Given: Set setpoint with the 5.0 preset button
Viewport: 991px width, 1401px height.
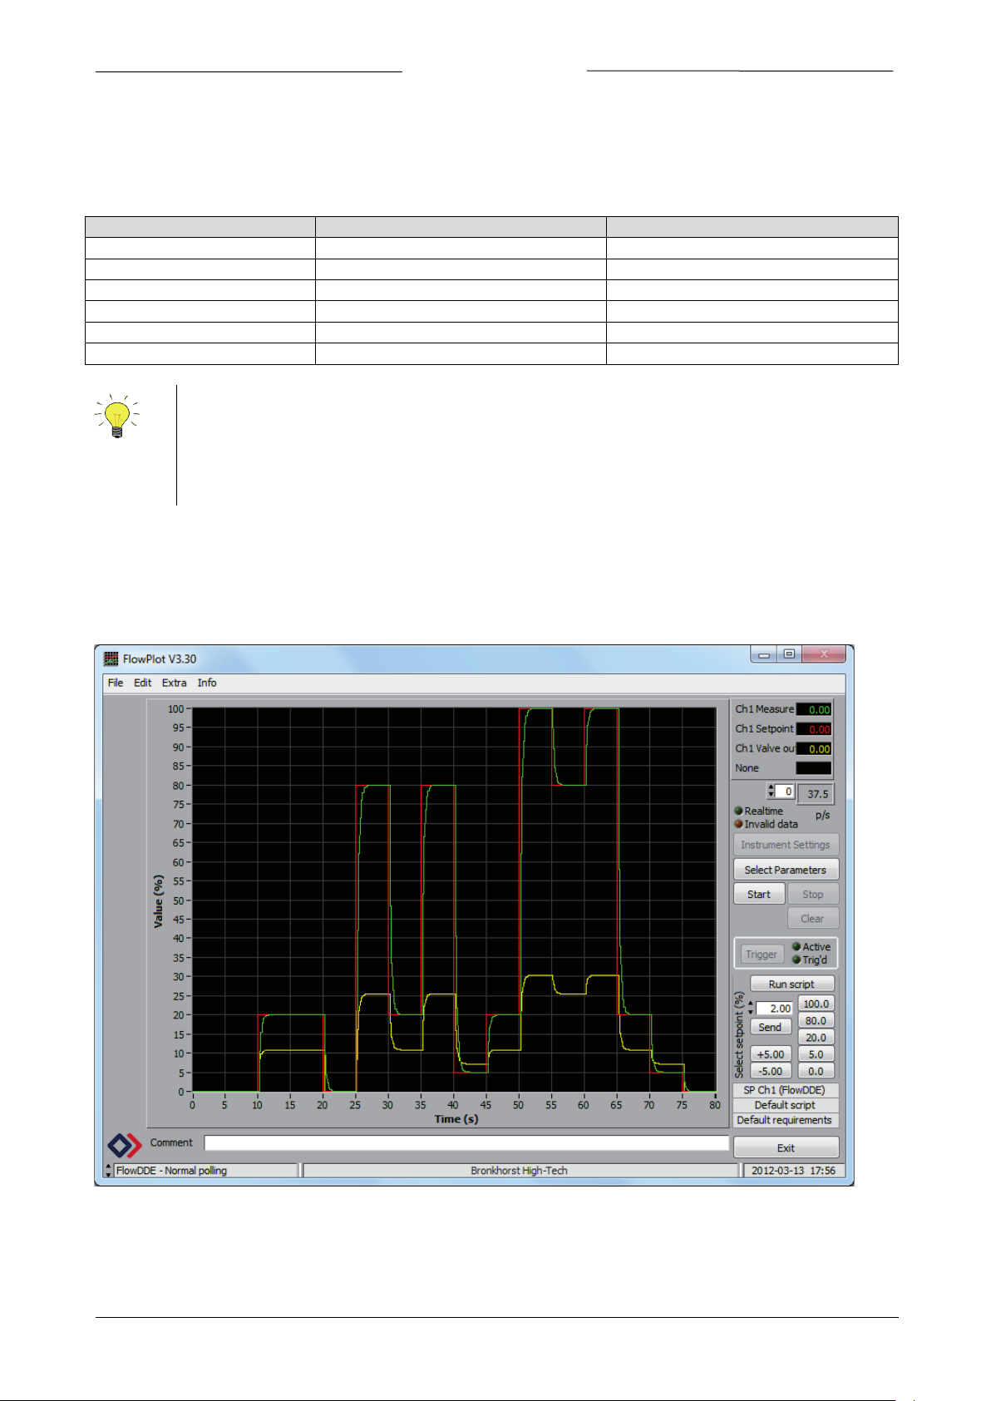Looking at the screenshot, I should (816, 1054).
